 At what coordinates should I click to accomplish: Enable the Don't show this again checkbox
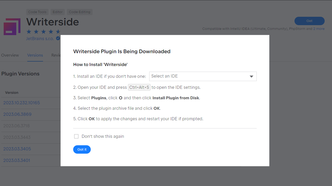(76, 136)
